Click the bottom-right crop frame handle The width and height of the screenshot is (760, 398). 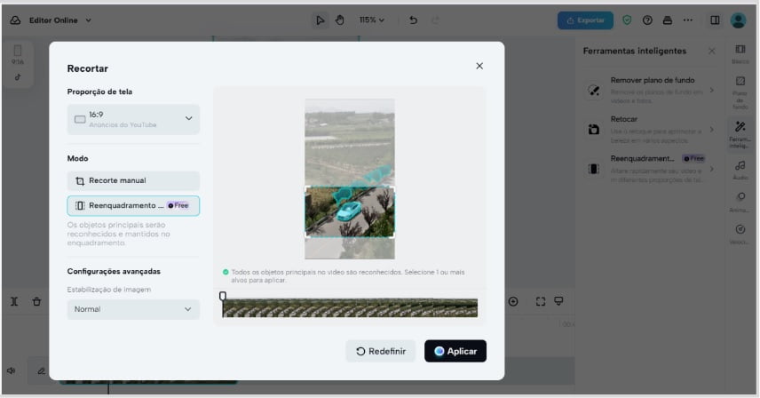393,236
